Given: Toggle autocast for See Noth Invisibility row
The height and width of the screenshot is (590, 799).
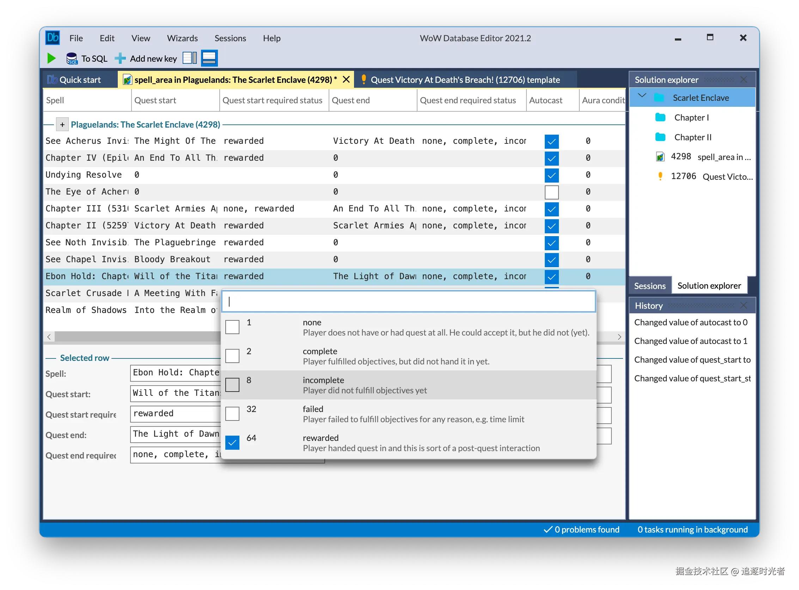Looking at the screenshot, I should (x=552, y=243).
